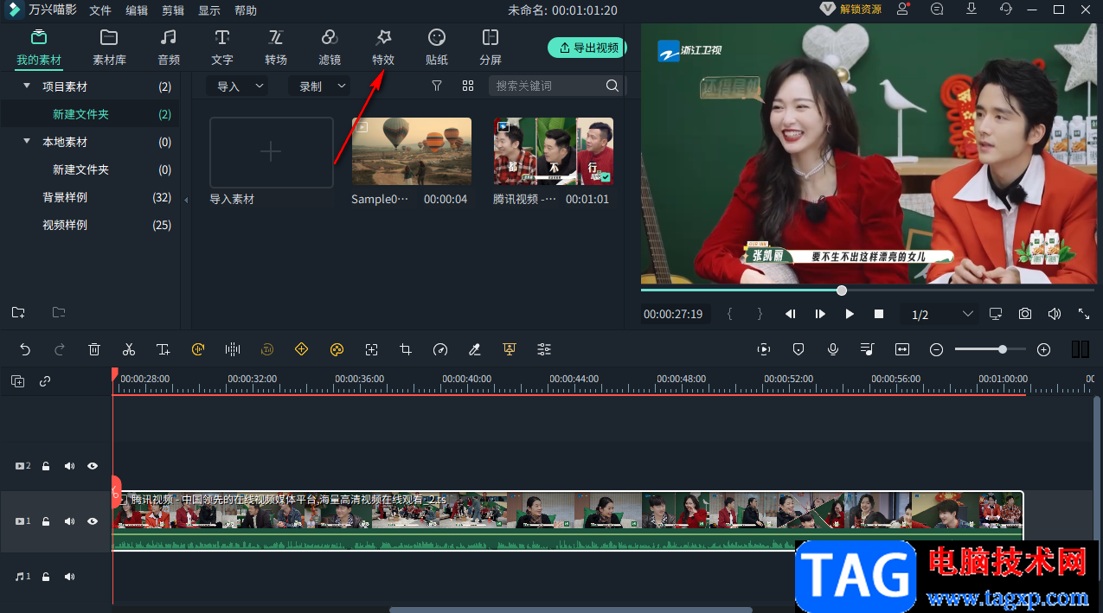1103x613 pixels.
Task: Click the 搜索关键词 search field
Action: [x=547, y=86]
